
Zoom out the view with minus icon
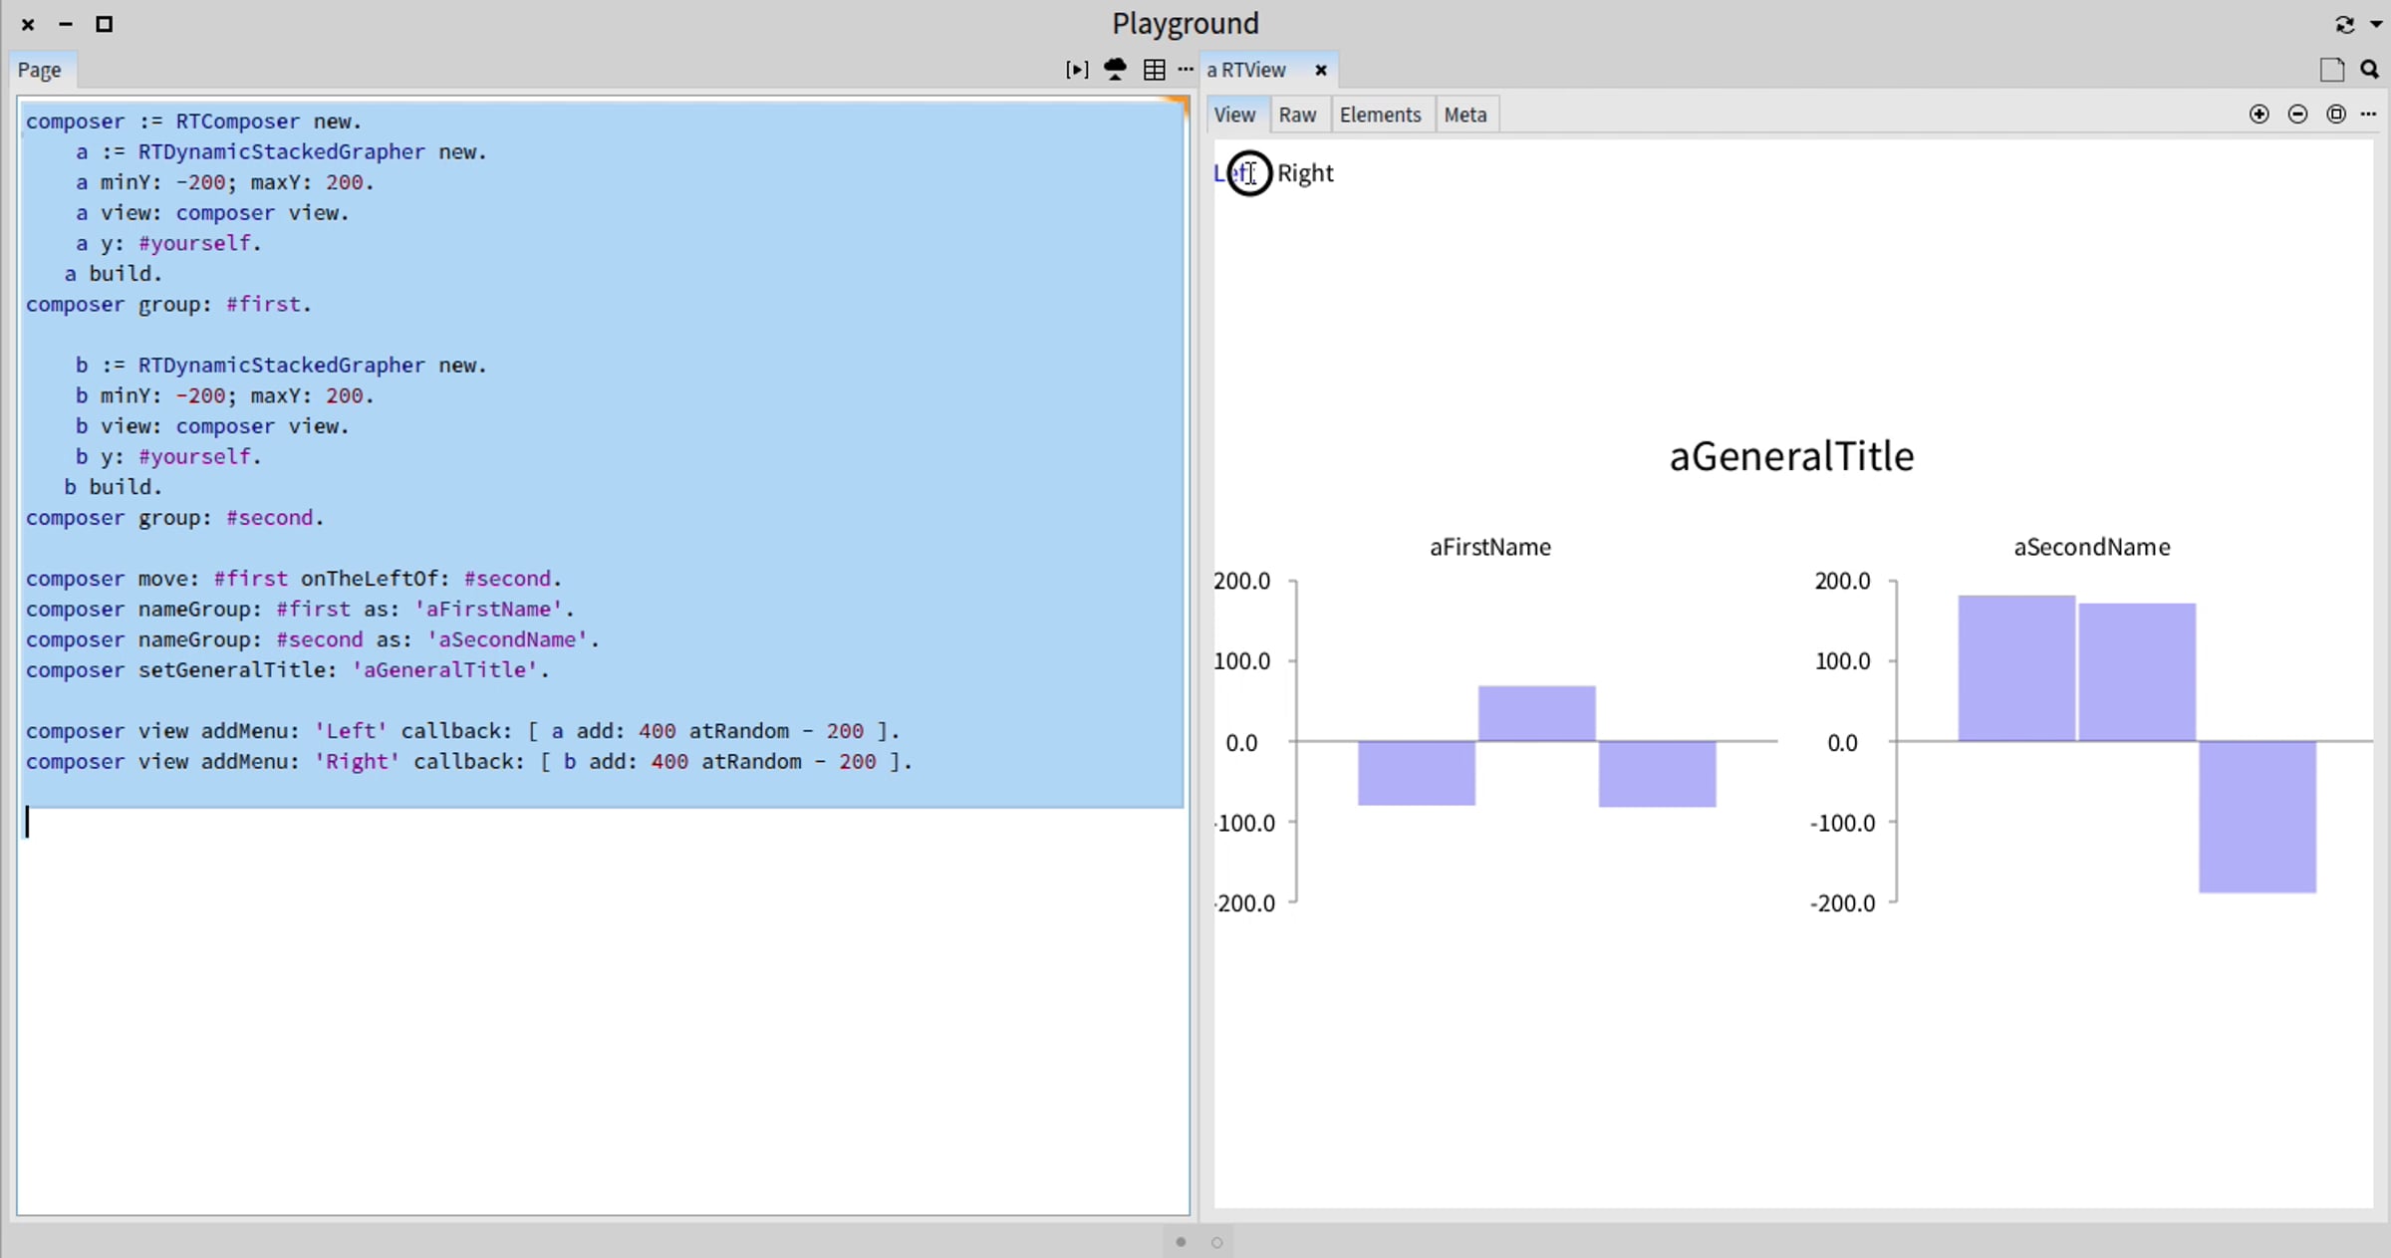(x=2297, y=115)
